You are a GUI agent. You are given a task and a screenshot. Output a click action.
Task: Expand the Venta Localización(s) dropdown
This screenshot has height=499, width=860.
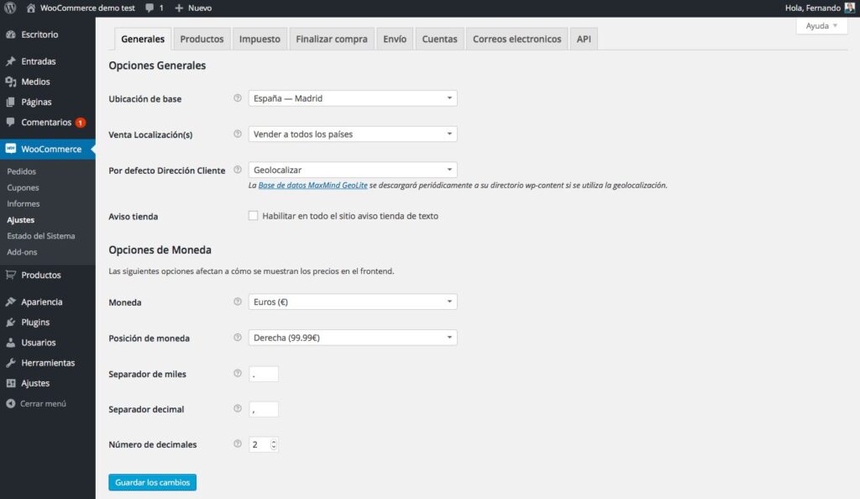point(353,134)
